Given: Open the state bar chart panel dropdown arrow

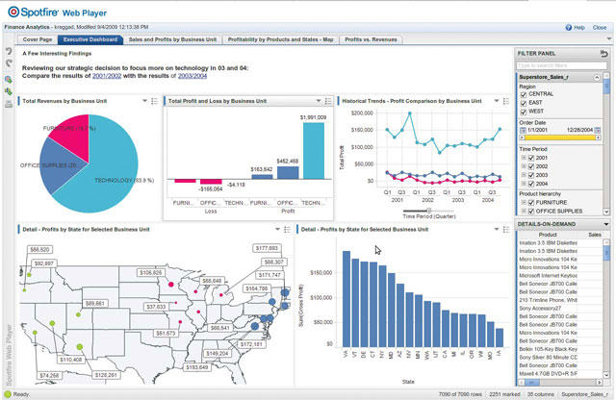Looking at the screenshot, I should [x=497, y=229].
